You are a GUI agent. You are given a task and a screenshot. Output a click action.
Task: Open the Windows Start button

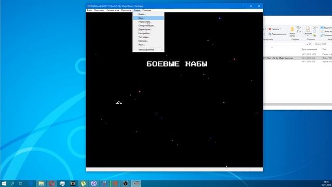coord(4,183)
